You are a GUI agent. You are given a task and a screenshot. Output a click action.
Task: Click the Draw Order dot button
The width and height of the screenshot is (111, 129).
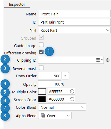tap(65, 76)
